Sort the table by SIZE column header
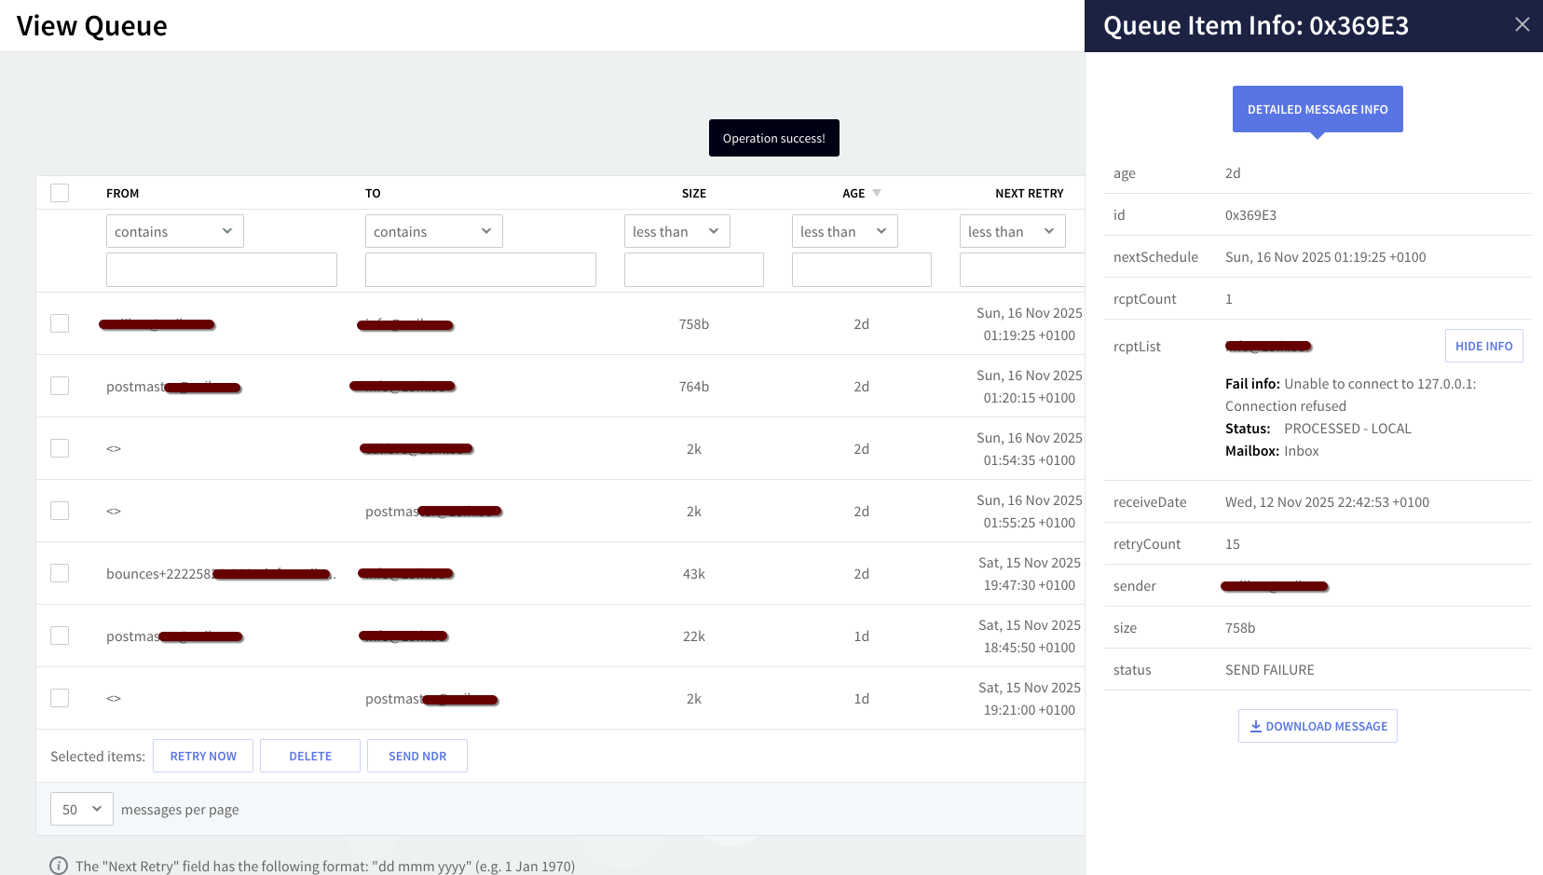The width and height of the screenshot is (1543, 875). pyautogui.click(x=693, y=193)
